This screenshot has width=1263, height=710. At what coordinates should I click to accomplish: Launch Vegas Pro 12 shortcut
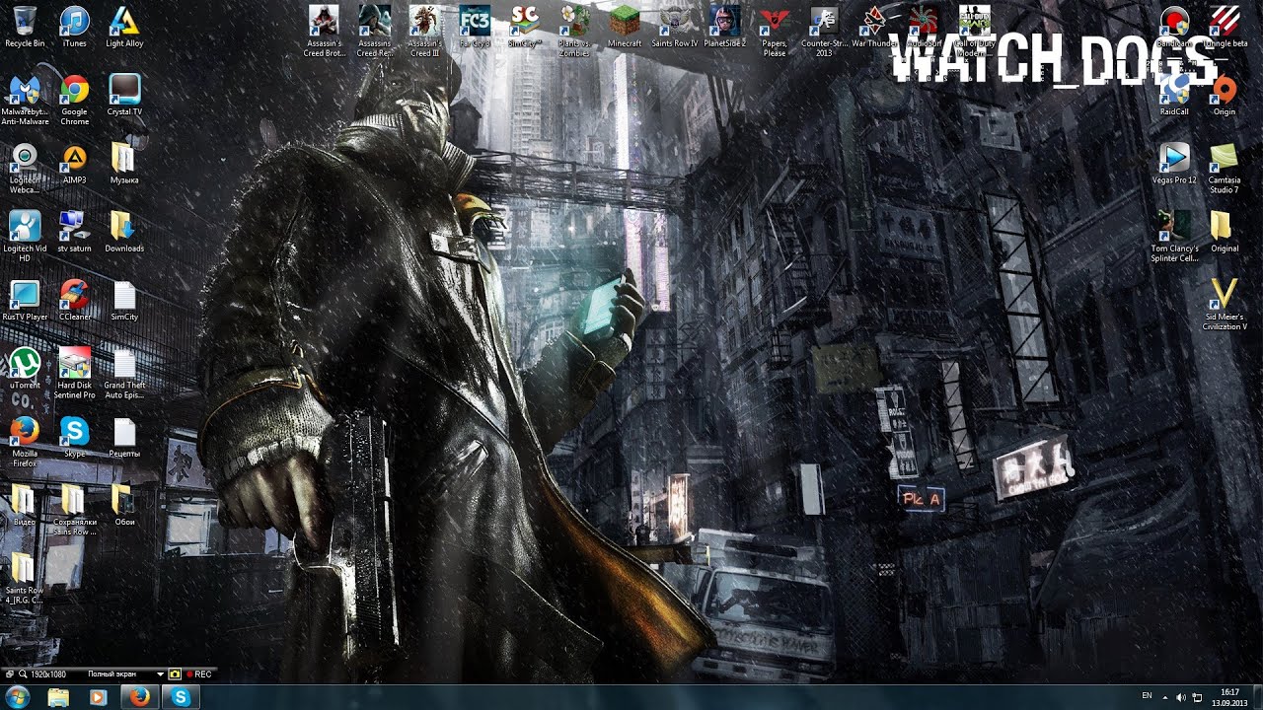click(x=1174, y=164)
